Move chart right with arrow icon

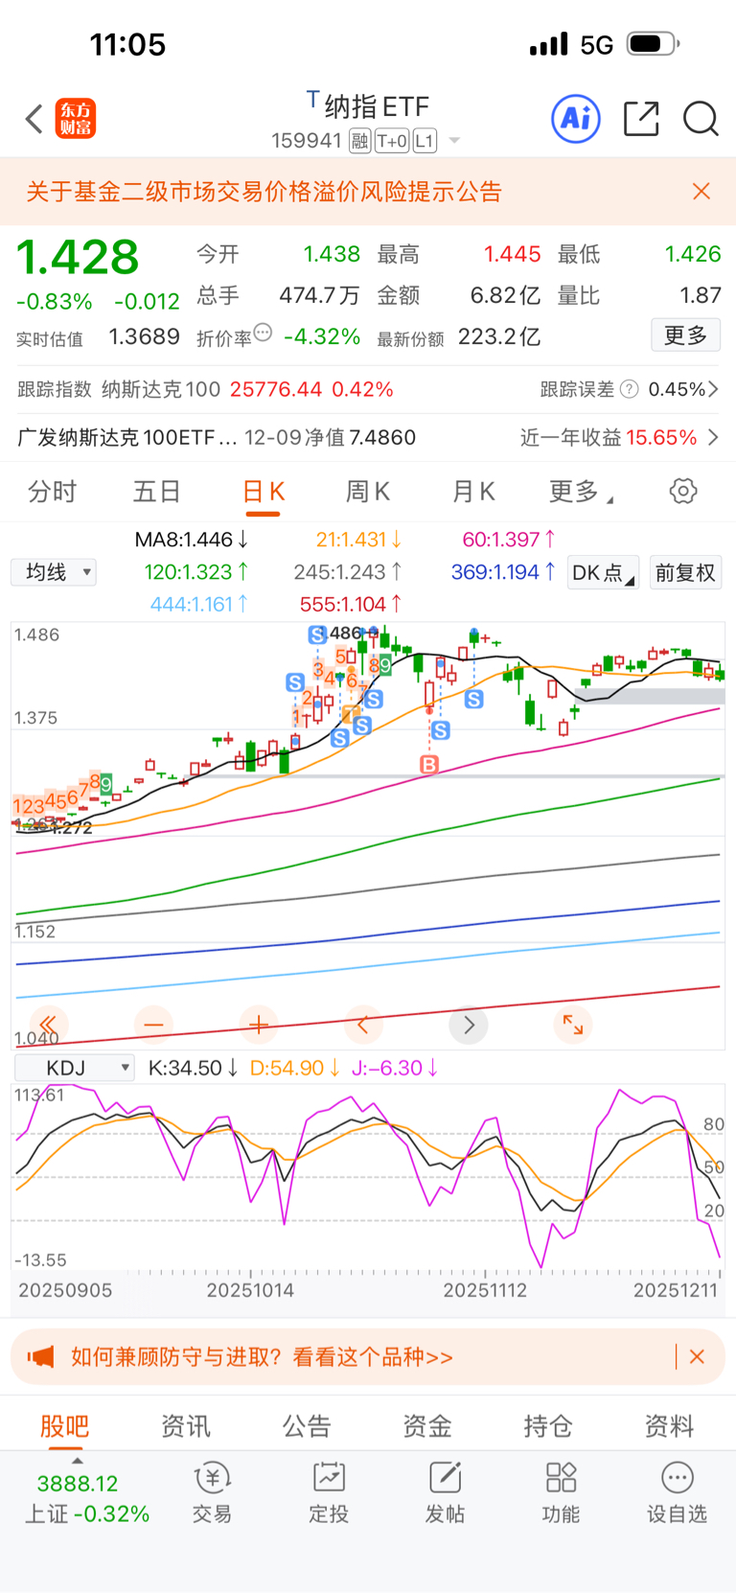[469, 1025]
